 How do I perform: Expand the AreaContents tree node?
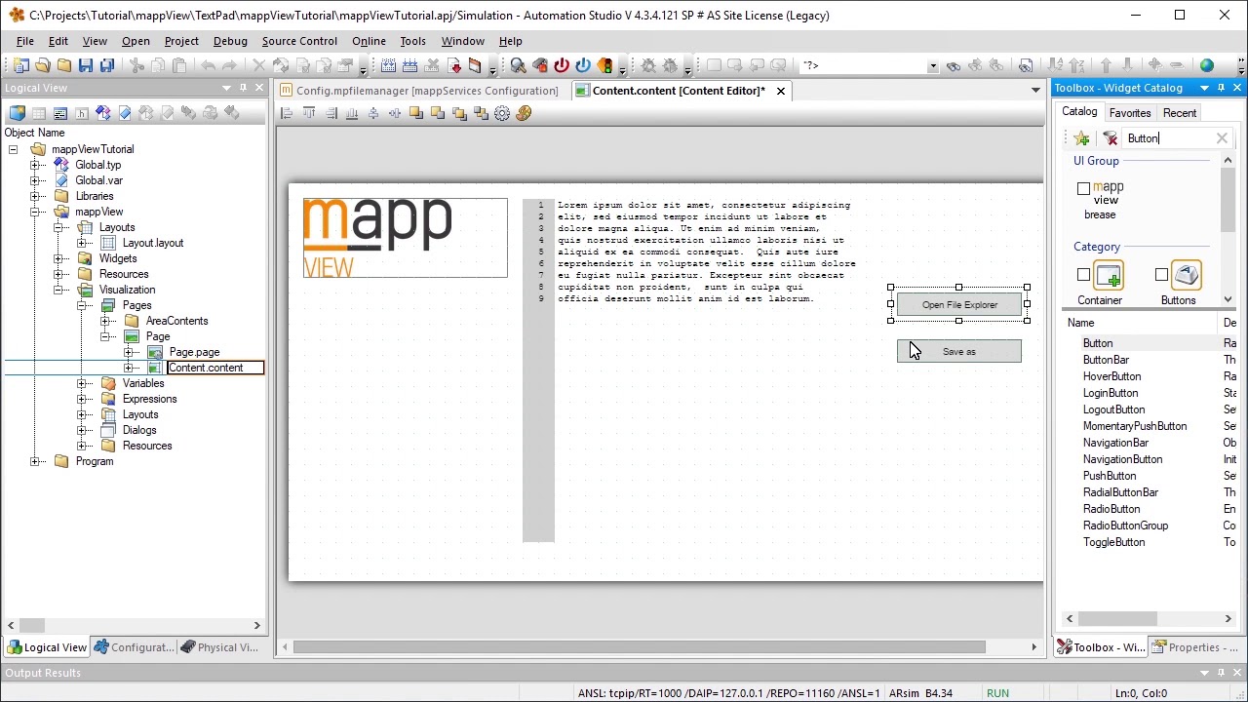coord(106,321)
